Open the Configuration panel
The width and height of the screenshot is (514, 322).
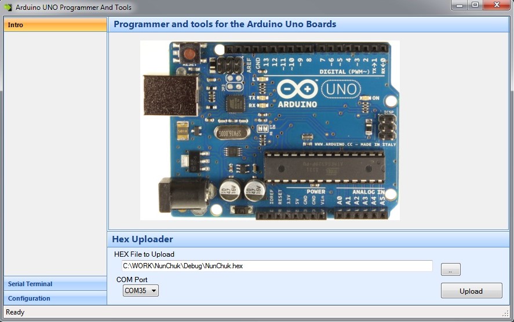click(55, 298)
